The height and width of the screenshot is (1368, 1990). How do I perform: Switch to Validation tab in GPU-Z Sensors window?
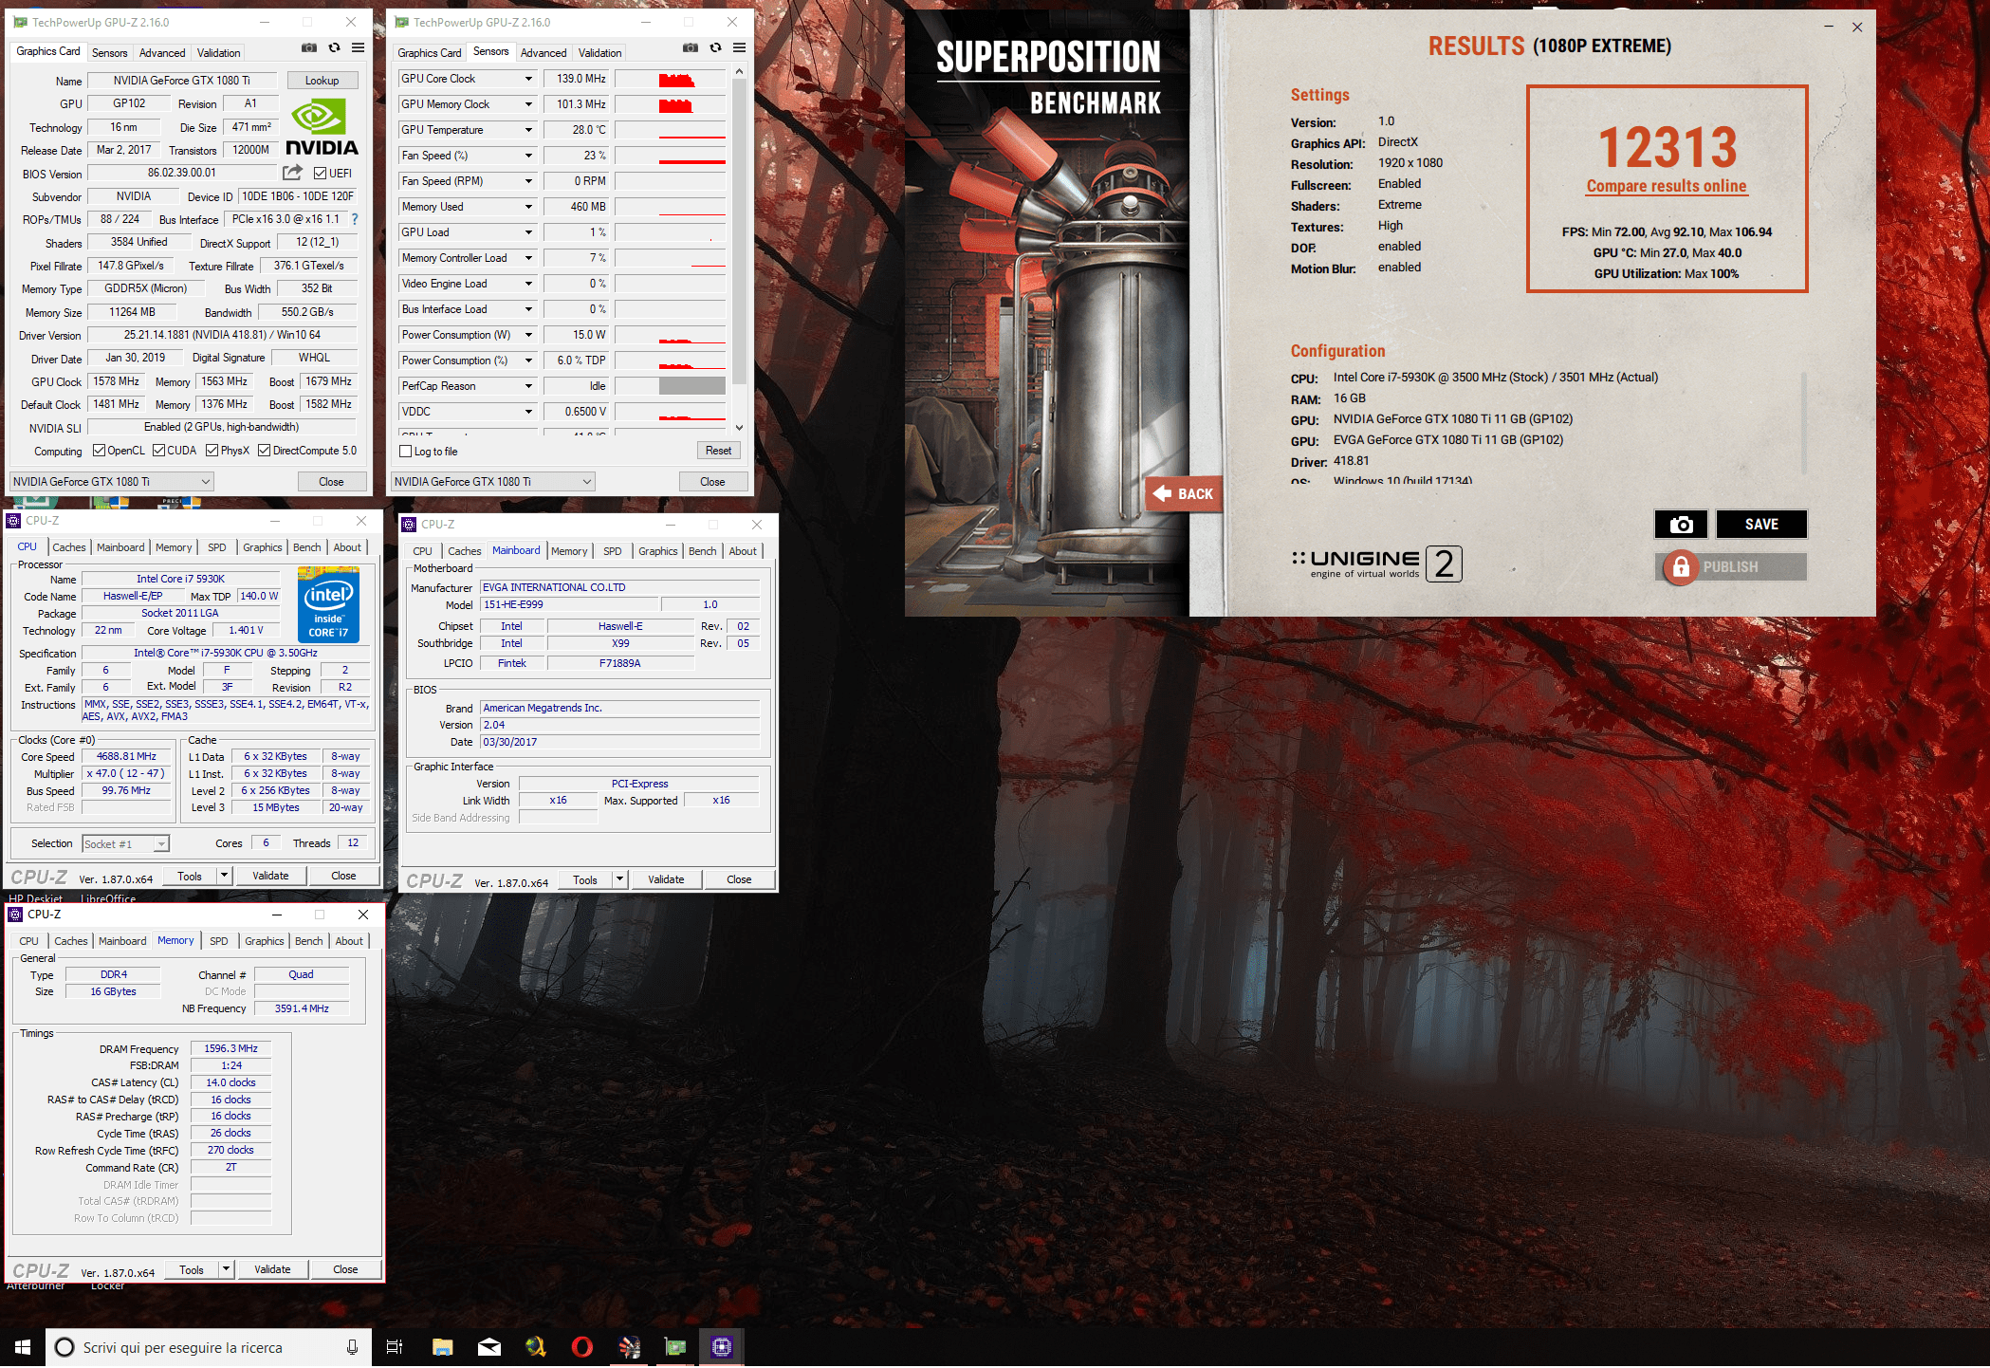[x=600, y=53]
